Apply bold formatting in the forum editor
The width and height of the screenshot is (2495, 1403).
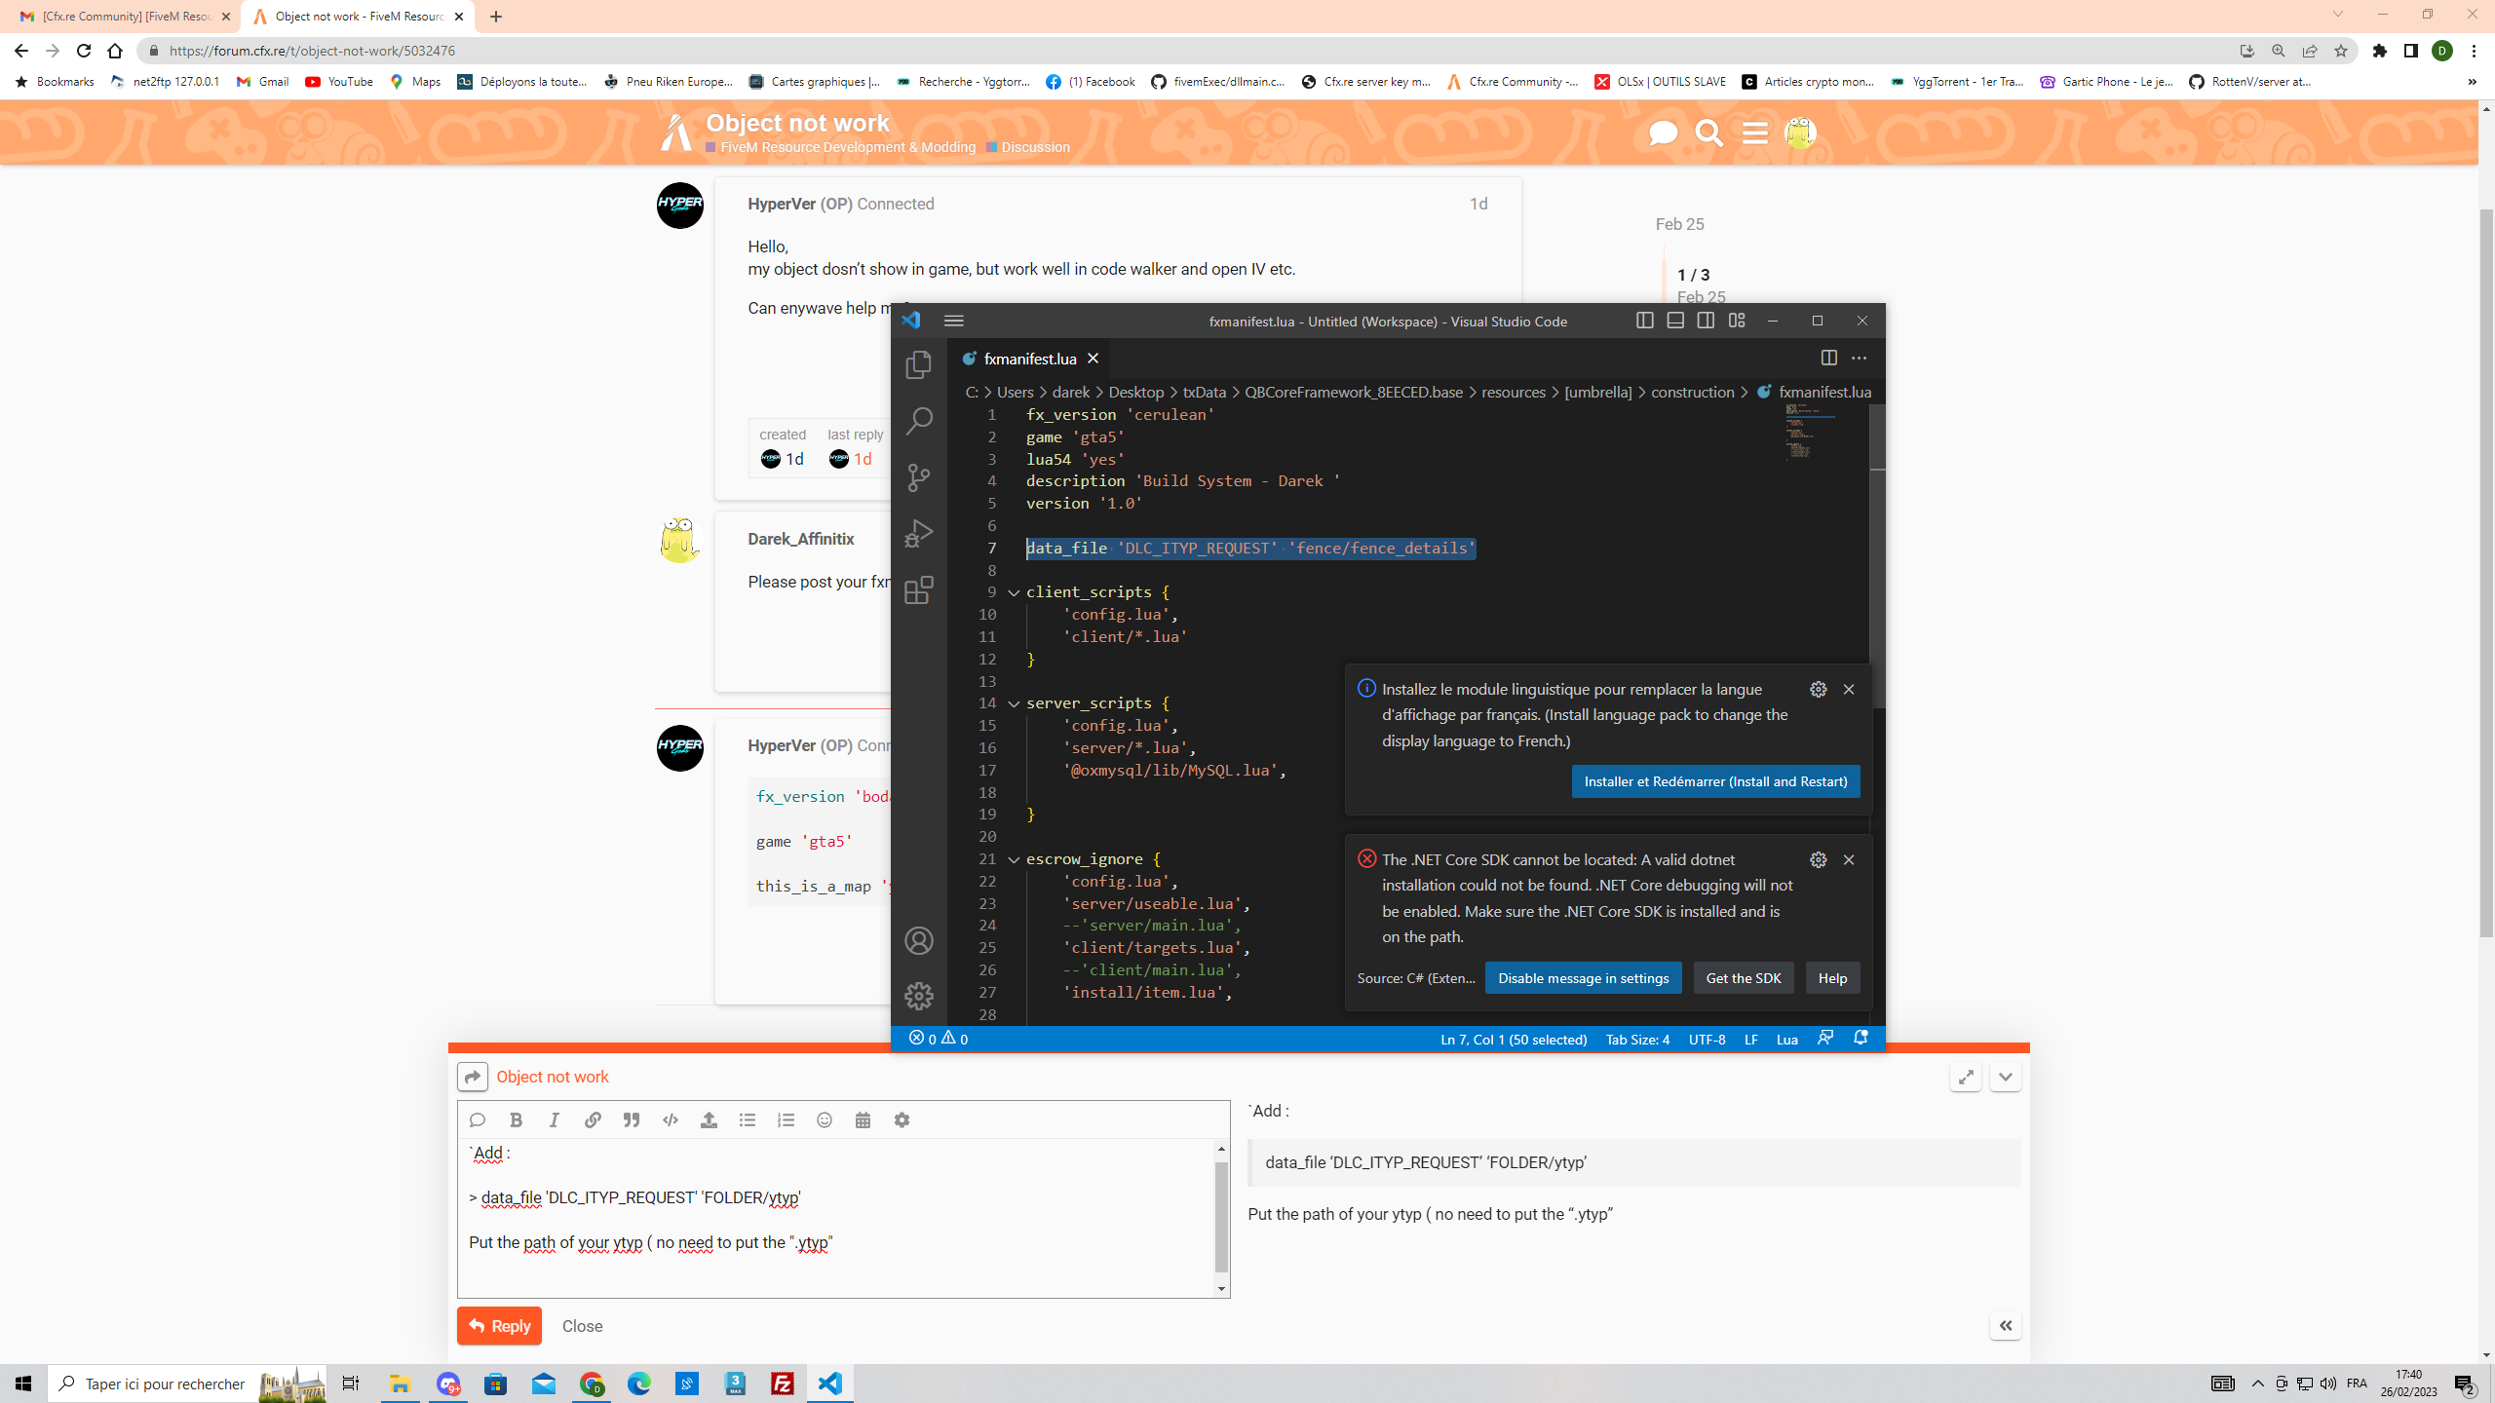tap(516, 1119)
